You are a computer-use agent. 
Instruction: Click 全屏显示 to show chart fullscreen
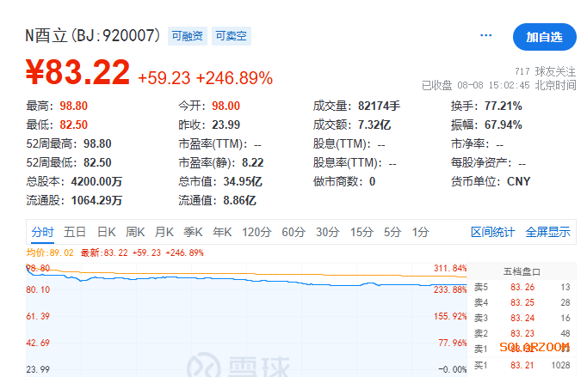click(x=547, y=232)
